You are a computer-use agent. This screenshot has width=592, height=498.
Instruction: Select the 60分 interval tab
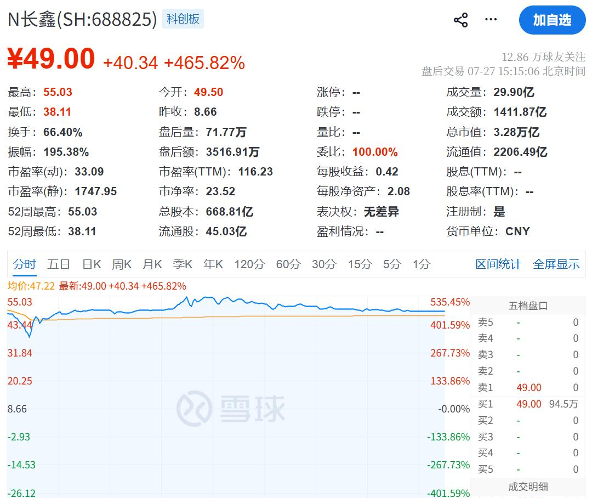pos(288,264)
